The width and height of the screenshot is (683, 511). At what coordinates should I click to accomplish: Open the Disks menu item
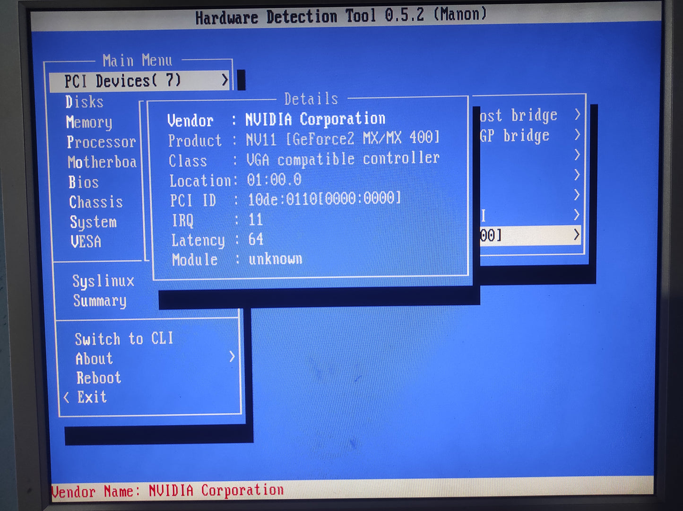85,102
